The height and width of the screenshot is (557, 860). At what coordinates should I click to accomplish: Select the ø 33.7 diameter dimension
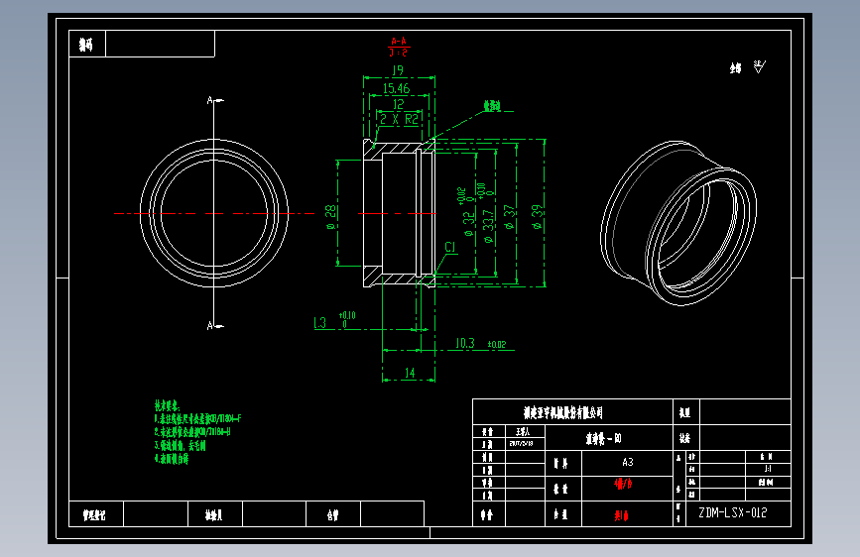click(x=488, y=226)
